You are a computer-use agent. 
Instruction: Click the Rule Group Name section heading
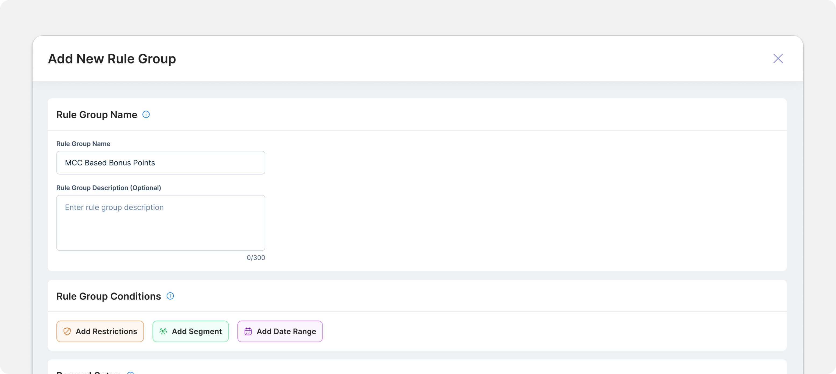point(97,115)
